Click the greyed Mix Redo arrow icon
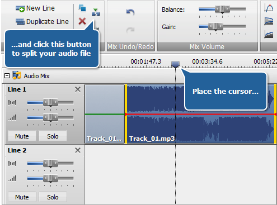Screen dimensions: 277x205 pos(130,30)
